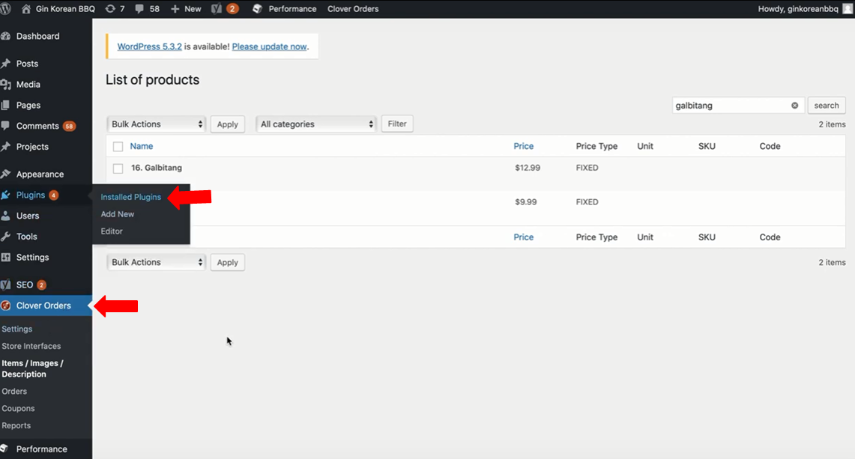View SEO notifications via the orange badge icon
Image resolution: width=855 pixels, height=459 pixels.
tap(231, 8)
